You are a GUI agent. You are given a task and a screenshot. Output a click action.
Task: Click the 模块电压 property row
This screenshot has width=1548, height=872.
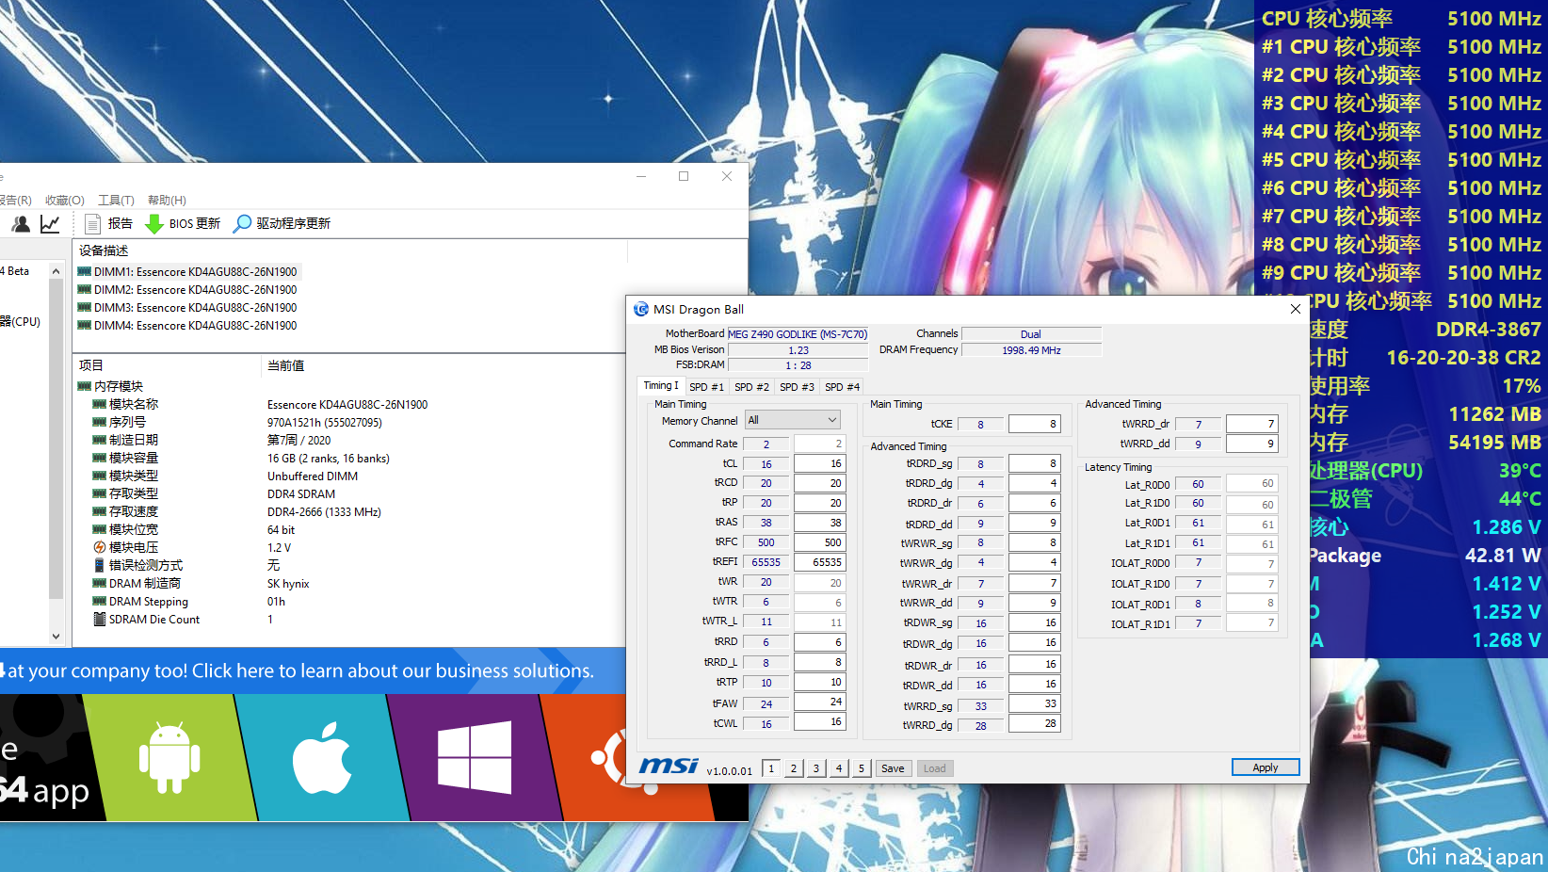[x=348, y=547]
